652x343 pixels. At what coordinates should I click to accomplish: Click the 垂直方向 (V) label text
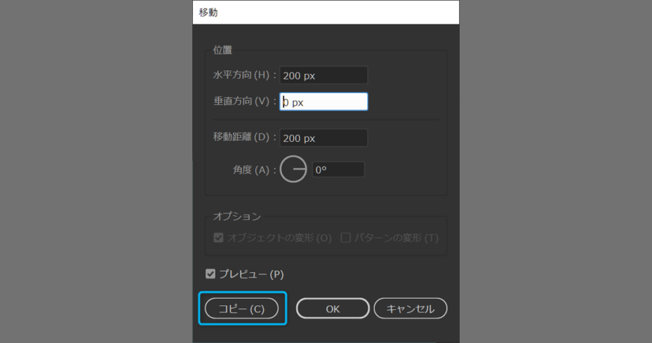[242, 101]
